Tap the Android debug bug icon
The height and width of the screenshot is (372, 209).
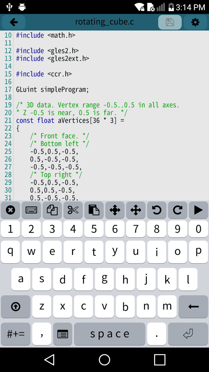(x=22, y=7)
